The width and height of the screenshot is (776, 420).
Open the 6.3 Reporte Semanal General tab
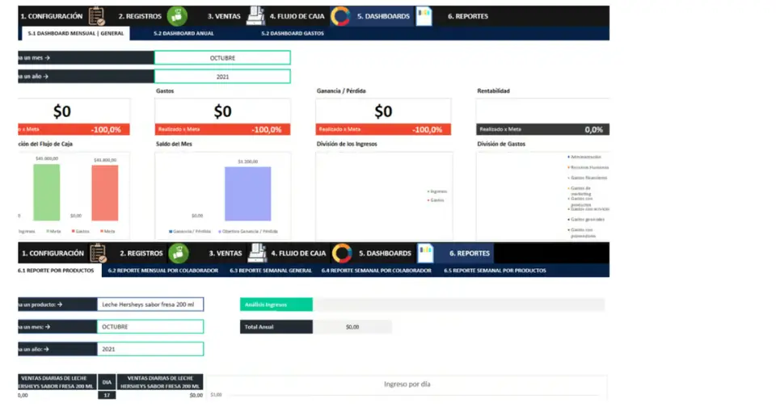point(271,271)
